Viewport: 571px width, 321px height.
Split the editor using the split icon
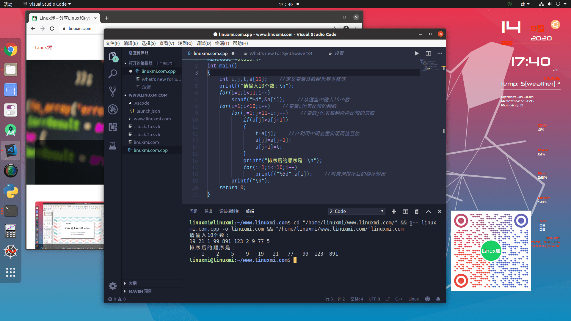[428, 53]
